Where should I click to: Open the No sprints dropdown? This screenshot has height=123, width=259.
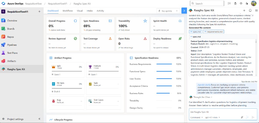pyautogui.click(x=168, y=11)
